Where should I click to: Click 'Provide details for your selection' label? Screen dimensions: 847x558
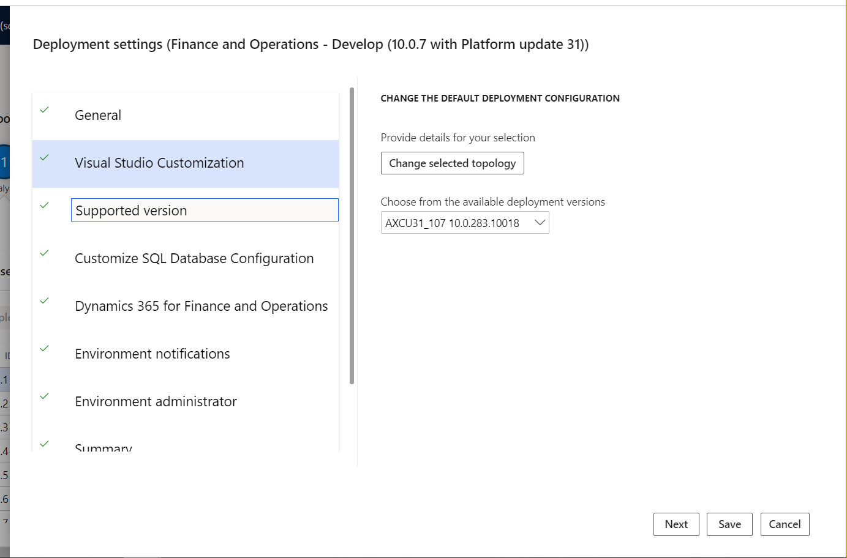point(457,138)
